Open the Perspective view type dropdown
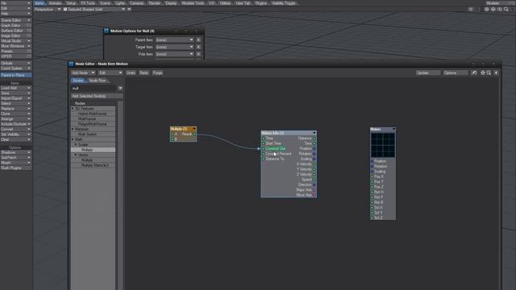The image size is (516, 290). (x=48, y=9)
